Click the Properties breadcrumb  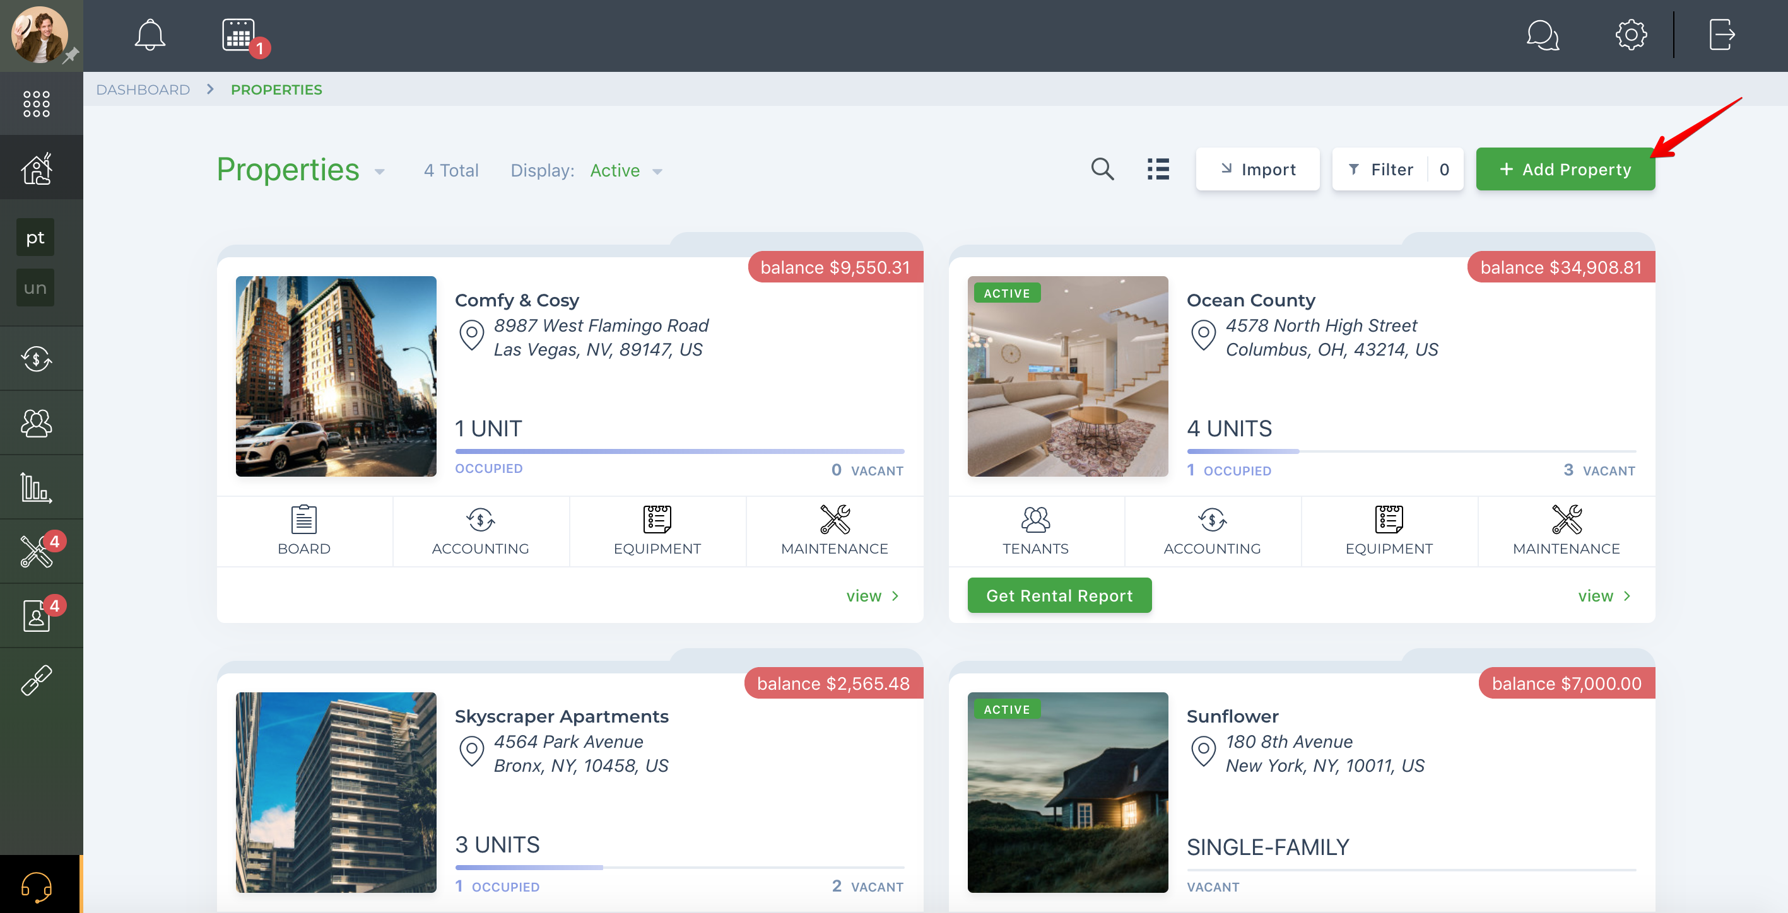pyautogui.click(x=276, y=90)
